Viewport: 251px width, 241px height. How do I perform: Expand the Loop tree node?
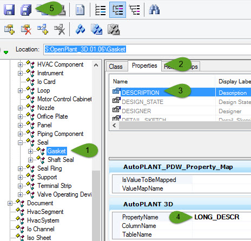pos(20,90)
